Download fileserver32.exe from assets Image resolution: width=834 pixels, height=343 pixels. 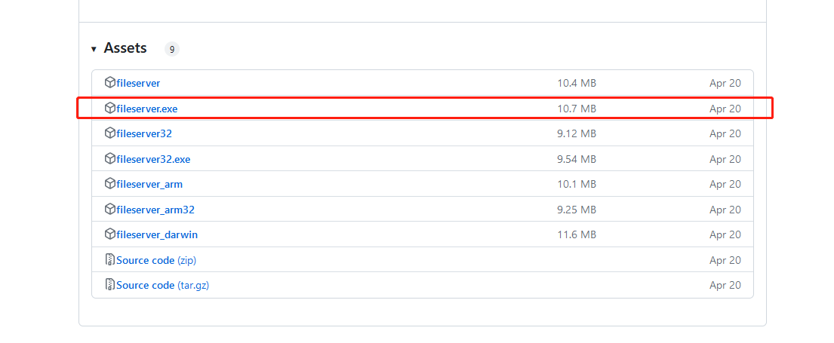point(153,159)
